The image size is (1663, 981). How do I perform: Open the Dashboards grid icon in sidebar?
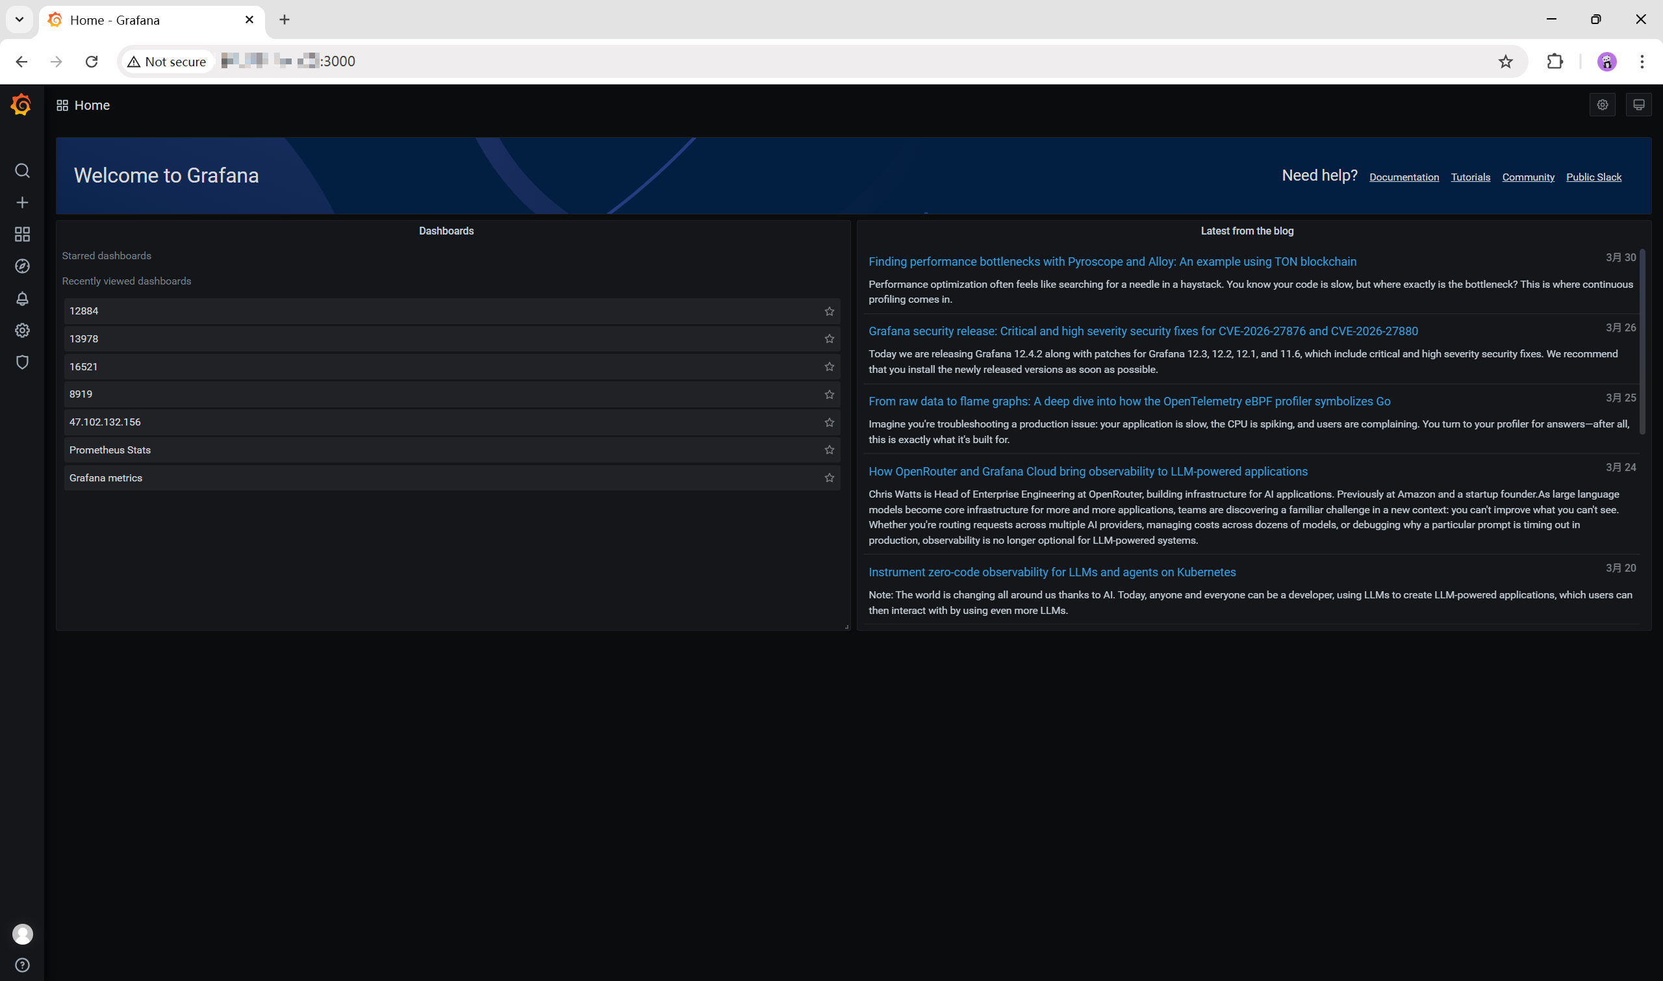22,234
